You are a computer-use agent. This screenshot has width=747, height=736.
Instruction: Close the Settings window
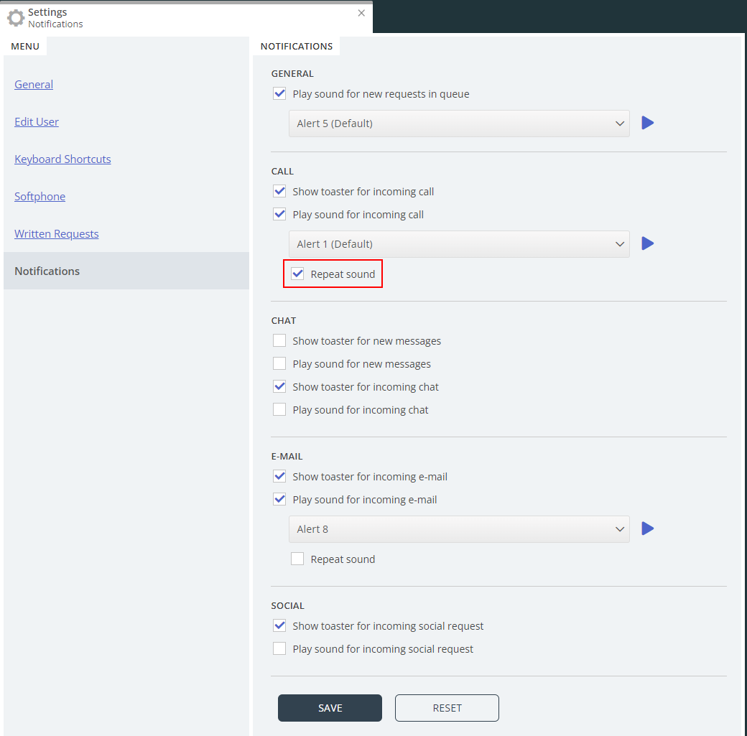(361, 13)
